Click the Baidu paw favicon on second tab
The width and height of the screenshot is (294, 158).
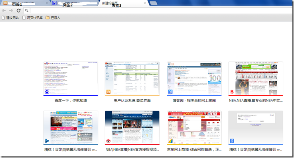point(54,3)
